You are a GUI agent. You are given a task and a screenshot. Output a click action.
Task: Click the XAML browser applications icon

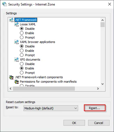[17, 42]
